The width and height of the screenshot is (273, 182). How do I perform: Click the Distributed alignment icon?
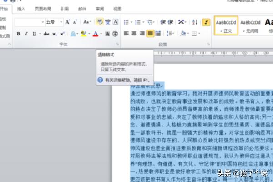(x=158, y=33)
